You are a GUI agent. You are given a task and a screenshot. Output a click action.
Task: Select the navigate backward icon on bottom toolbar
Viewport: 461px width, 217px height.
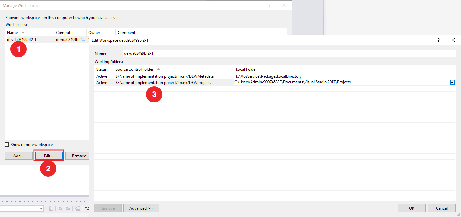pos(60,208)
